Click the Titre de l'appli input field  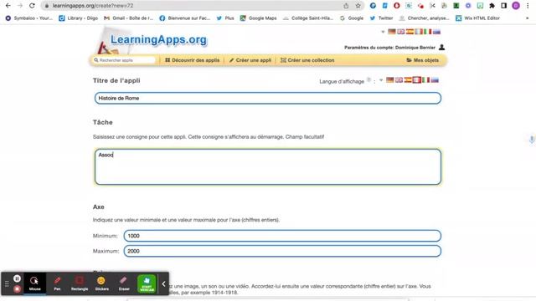[268, 99]
